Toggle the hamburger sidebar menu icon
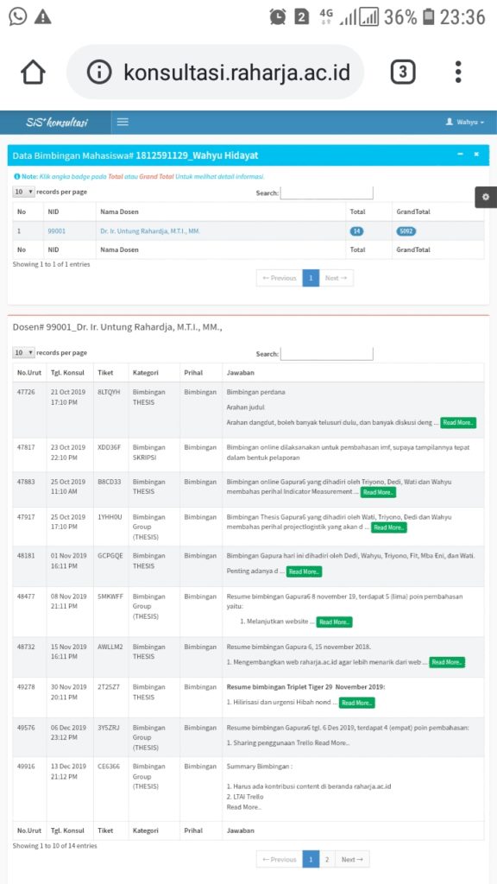Screen dimensions: 497x884 pos(123,122)
